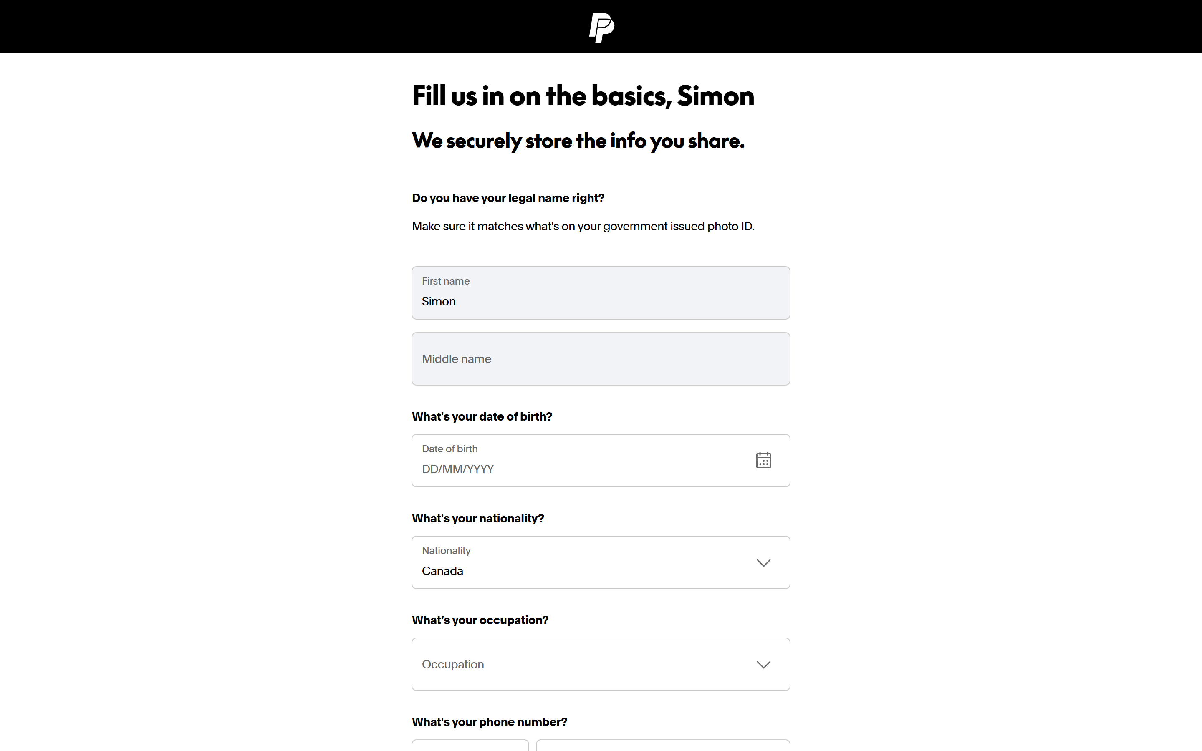This screenshot has width=1202, height=751.
Task: Click the PayPal logo in the header
Action: pyautogui.click(x=601, y=27)
